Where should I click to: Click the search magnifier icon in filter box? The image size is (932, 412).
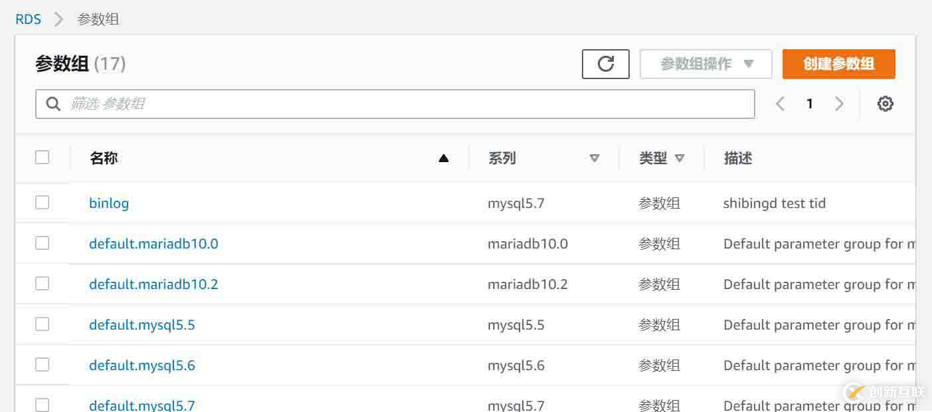click(53, 104)
